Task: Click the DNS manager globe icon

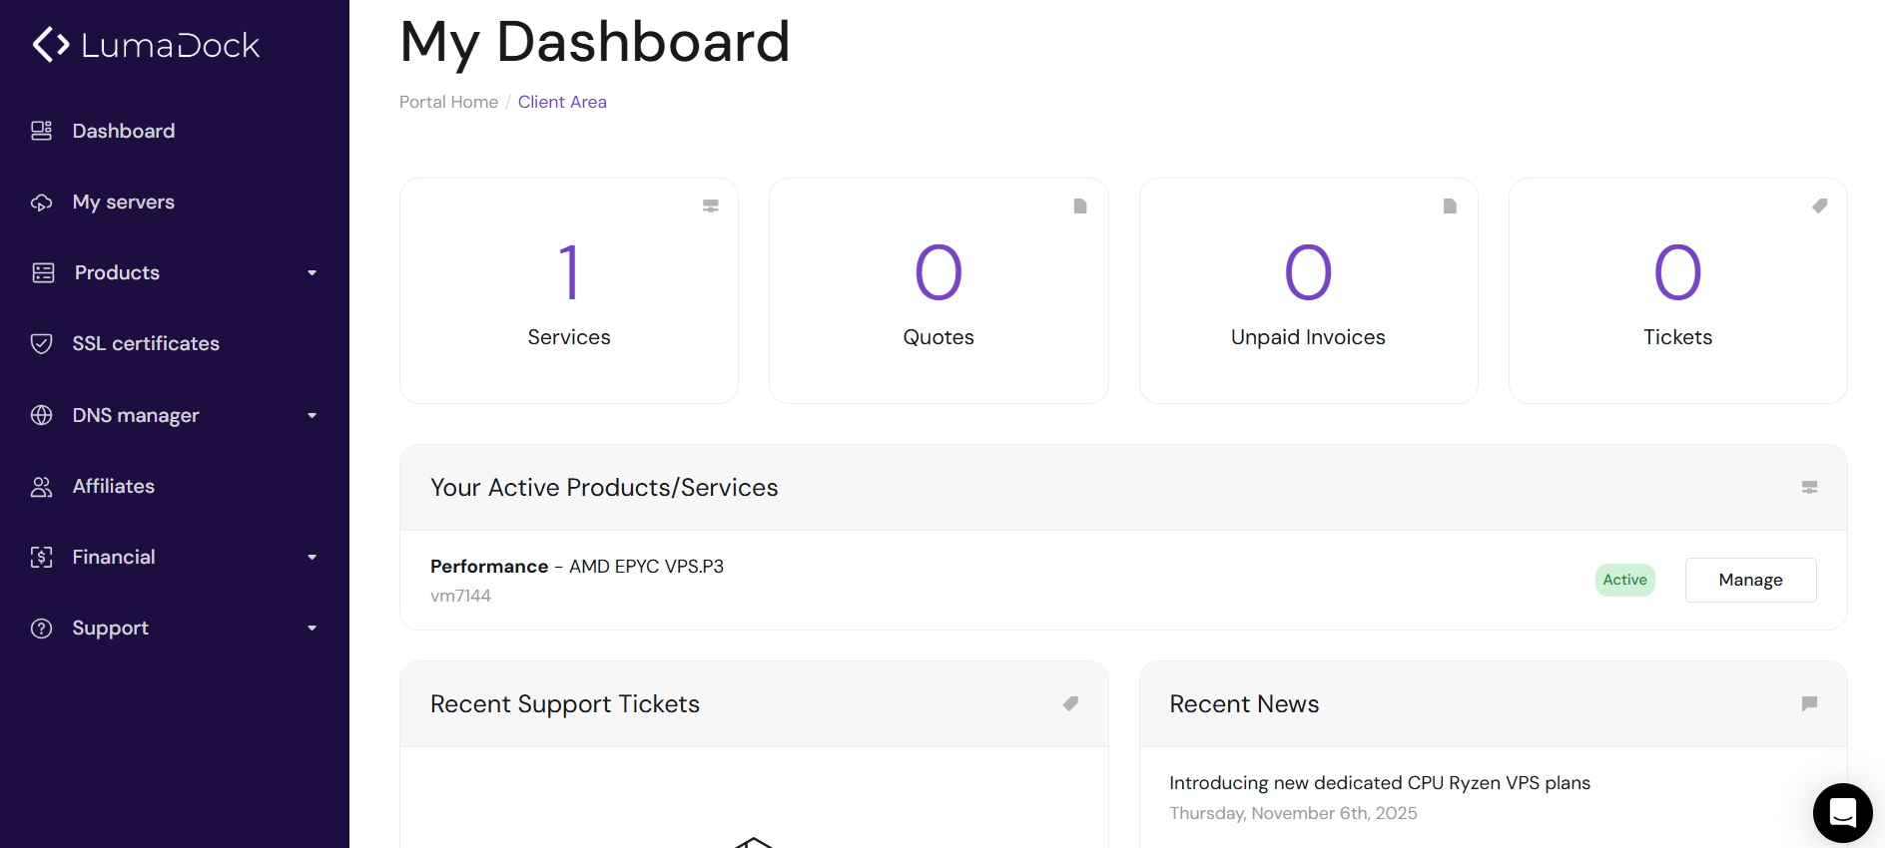Action: pyautogui.click(x=42, y=415)
